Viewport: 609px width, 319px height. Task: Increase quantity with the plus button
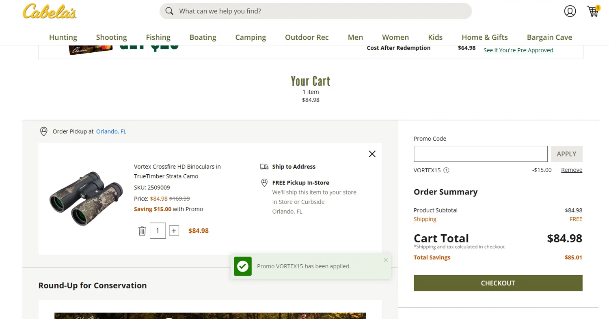coord(174,231)
